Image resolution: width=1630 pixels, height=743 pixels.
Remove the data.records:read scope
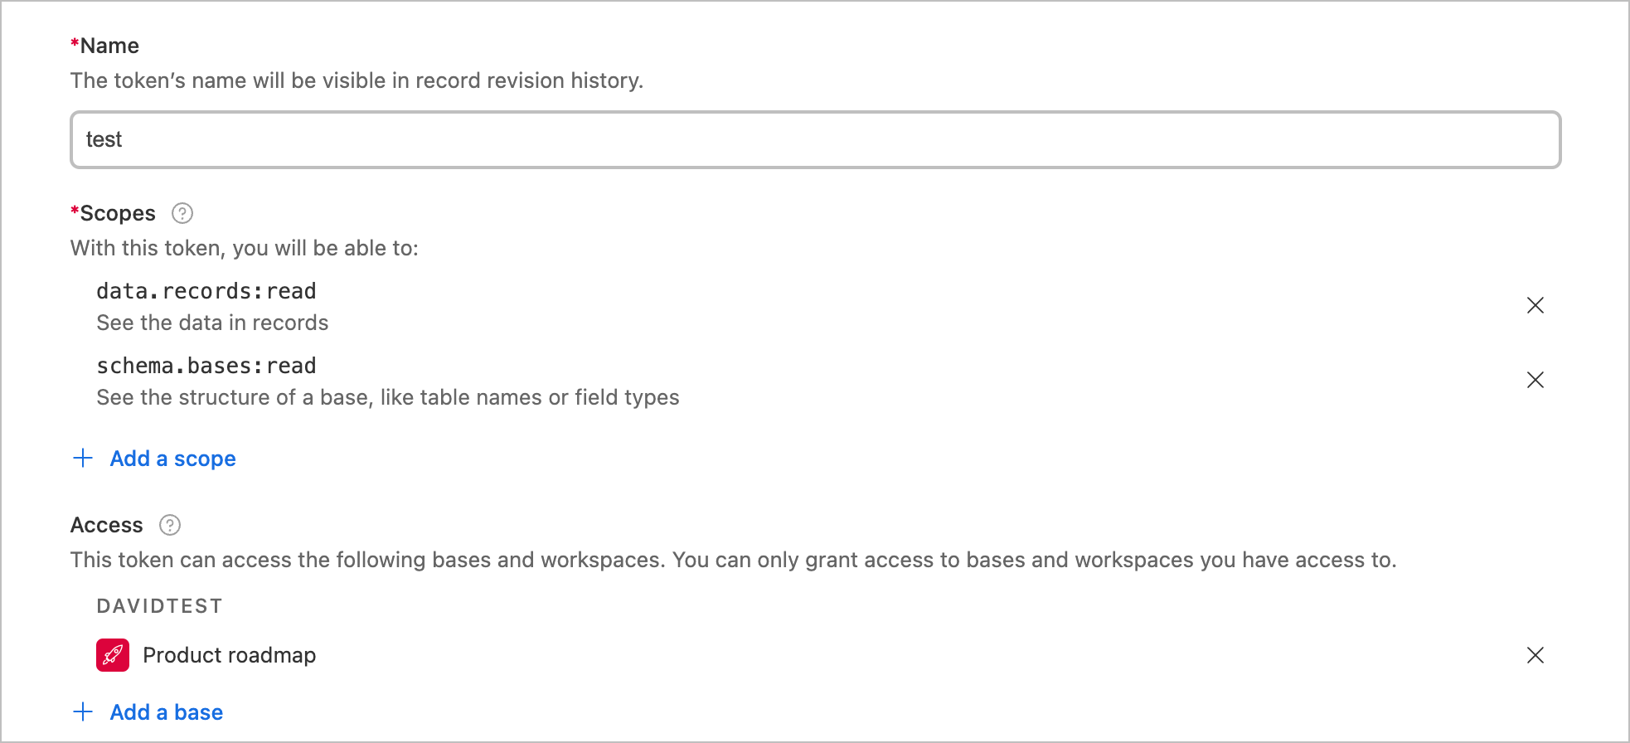click(x=1535, y=305)
